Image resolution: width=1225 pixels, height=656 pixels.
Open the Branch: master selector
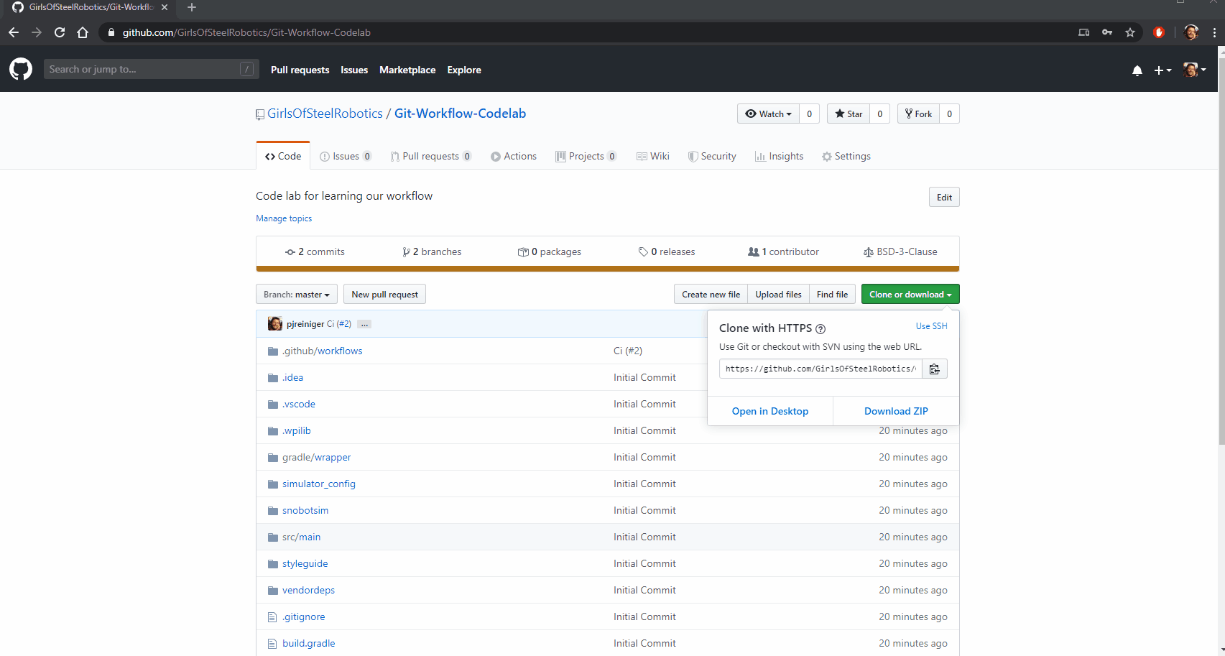297,294
